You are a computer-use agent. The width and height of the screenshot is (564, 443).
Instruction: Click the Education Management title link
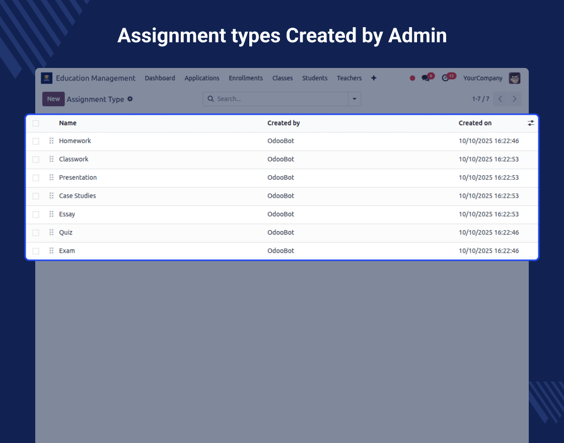click(96, 78)
